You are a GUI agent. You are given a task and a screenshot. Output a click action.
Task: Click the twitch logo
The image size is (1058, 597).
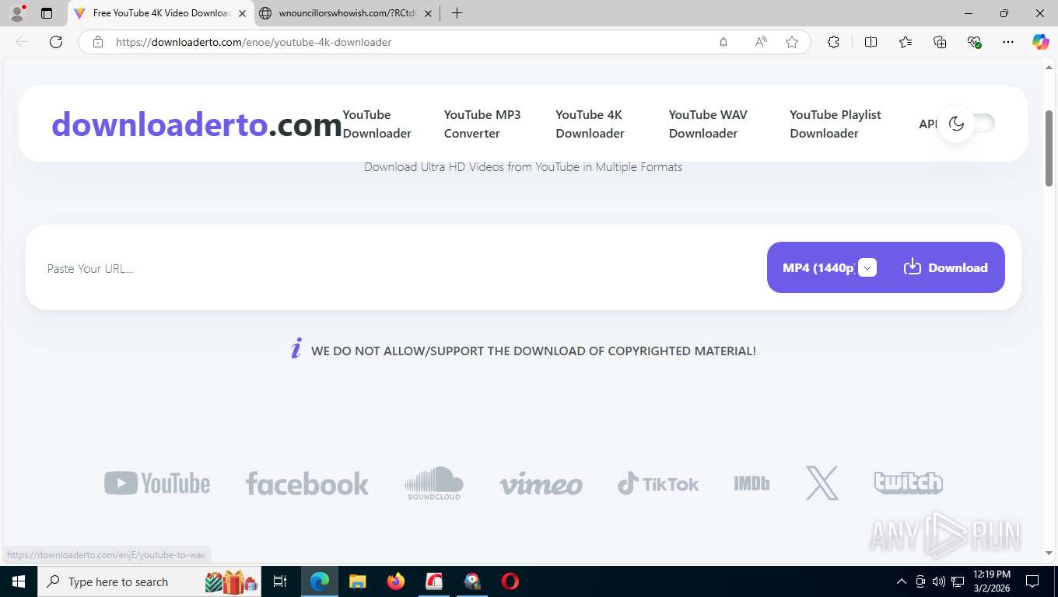click(x=908, y=483)
